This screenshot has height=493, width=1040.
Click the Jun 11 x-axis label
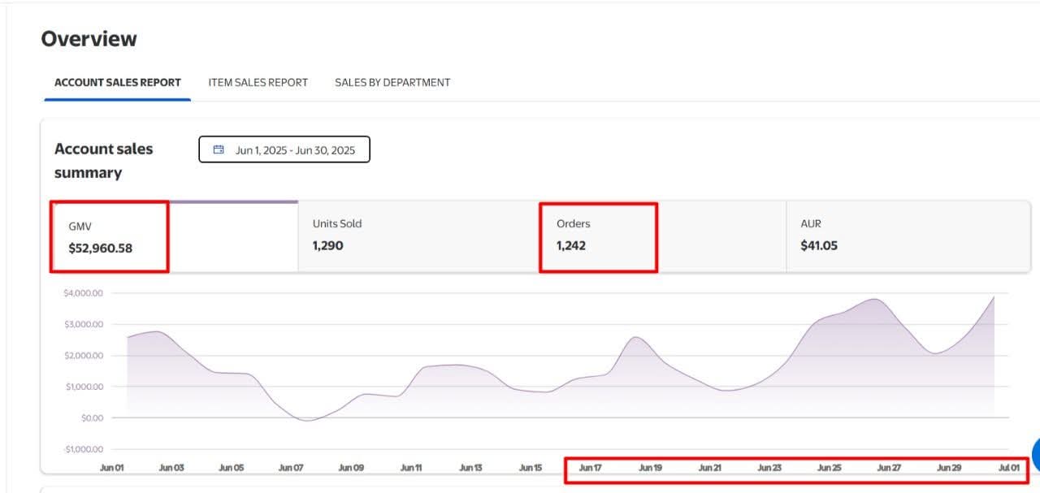pyautogui.click(x=411, y=468)
